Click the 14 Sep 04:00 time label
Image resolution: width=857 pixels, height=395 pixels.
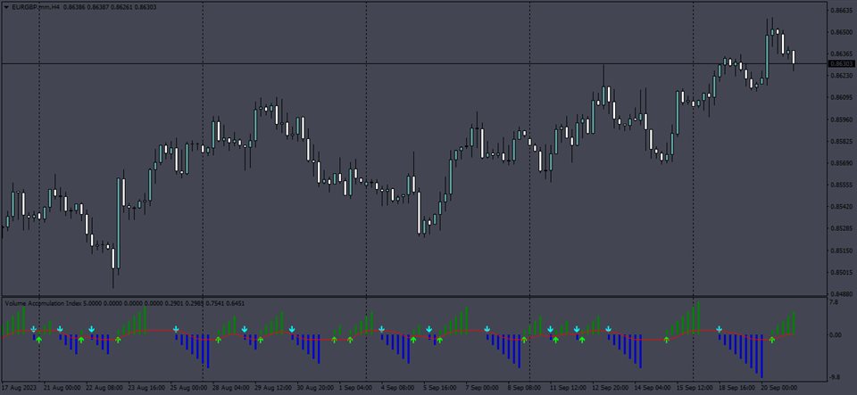(x=652, y=387)
